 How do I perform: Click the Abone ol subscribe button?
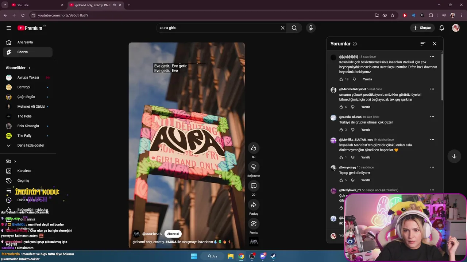pyautogui.click(x=173, y=234)
